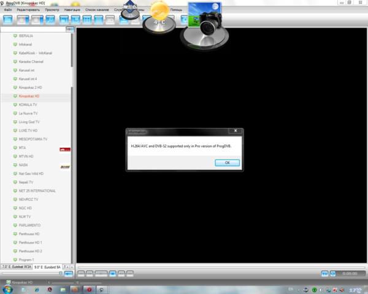Open the Навигация menu
Screen dimensions: 368x294
click(x=72, y=10)
